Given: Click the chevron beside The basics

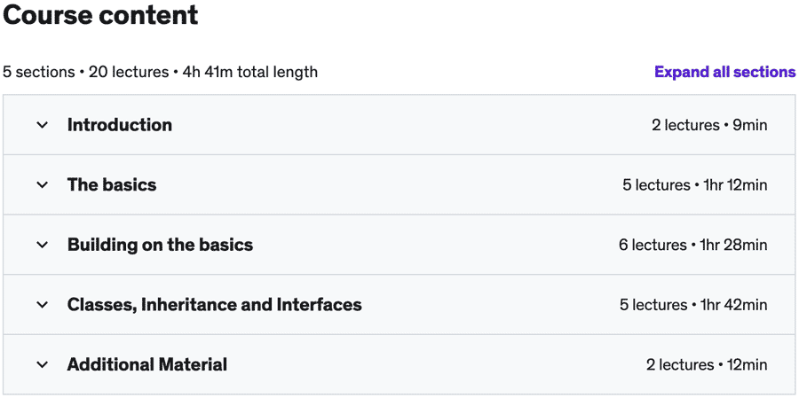Looking at the screenshot, I should (42, 185).
